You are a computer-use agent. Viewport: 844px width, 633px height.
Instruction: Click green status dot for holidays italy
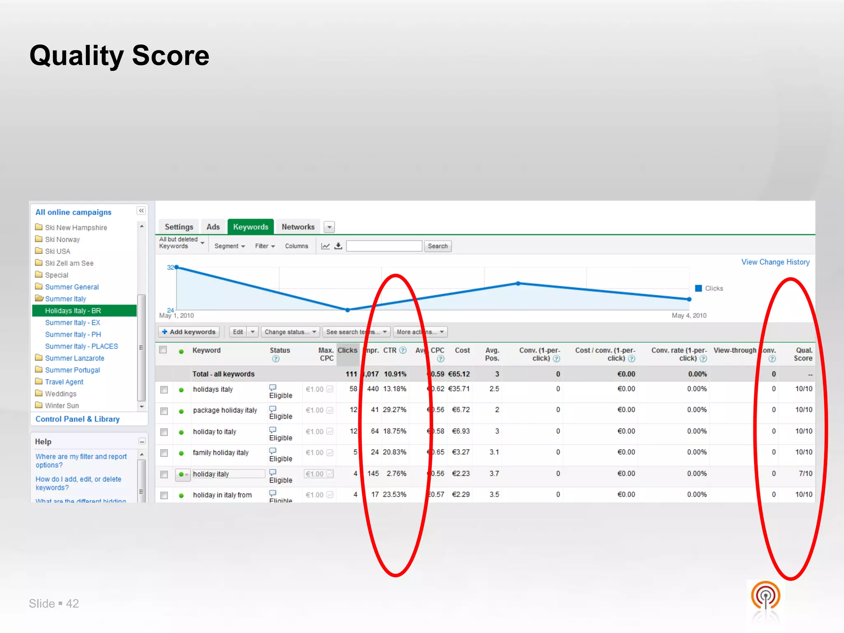click(181, 390)
